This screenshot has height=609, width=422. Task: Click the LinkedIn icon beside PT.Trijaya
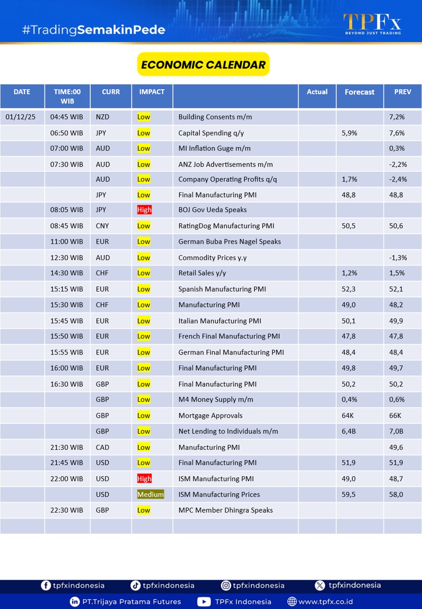pos(75,602)
